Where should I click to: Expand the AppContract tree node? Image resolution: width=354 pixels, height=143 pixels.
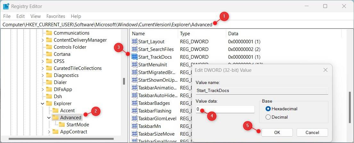pyautogui.click(x=49, y=132)
